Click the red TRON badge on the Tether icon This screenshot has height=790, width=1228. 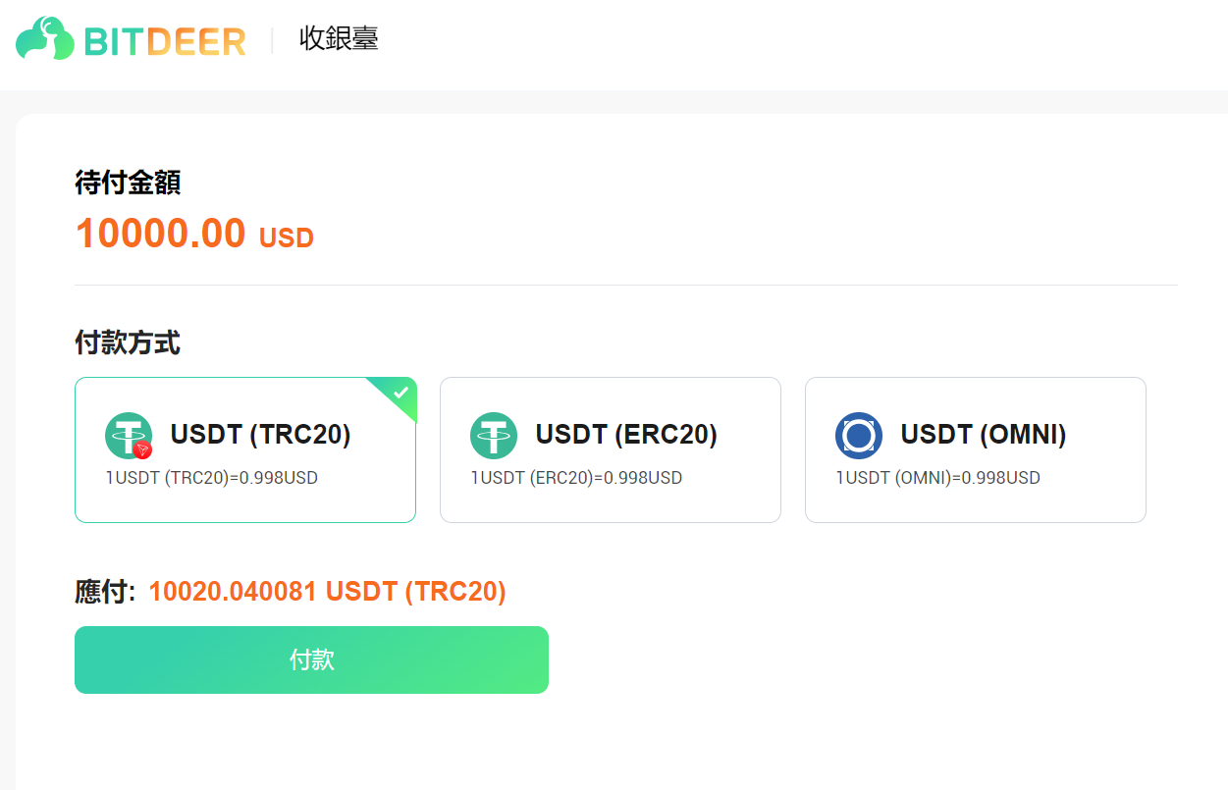(x=143, y=450)
